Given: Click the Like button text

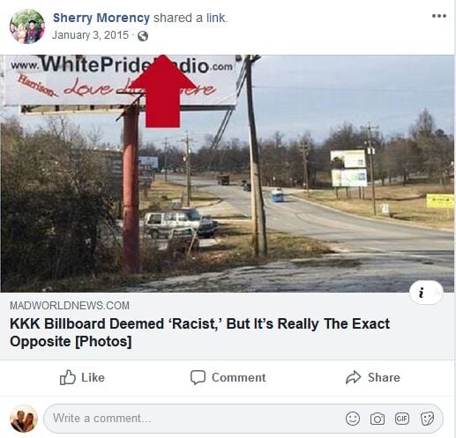Looking at the screenshot, I should 93,377.
